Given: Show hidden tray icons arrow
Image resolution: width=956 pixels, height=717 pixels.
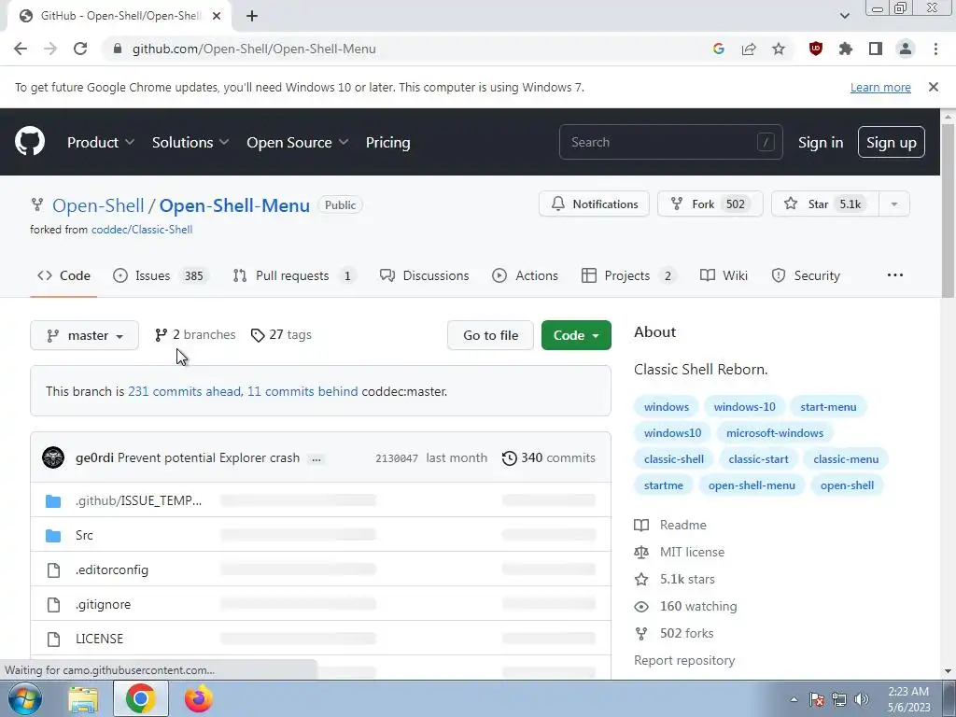Looking at the screenshot, I should pyautogui.click(x=794, y=699).
